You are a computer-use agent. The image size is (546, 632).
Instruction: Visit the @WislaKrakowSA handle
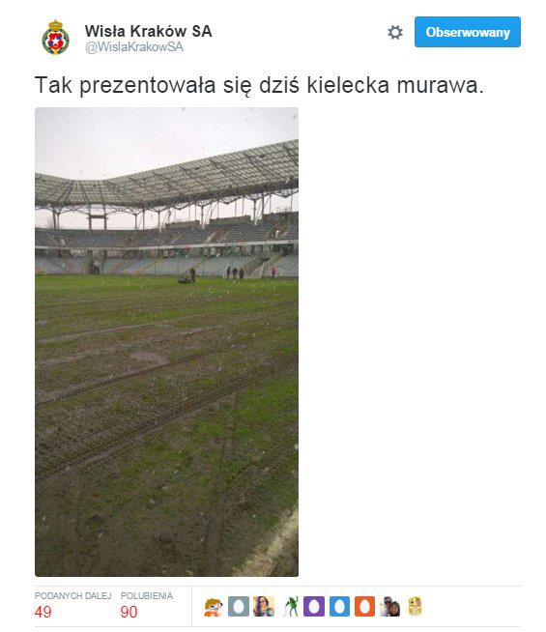[x=134, y=46]
